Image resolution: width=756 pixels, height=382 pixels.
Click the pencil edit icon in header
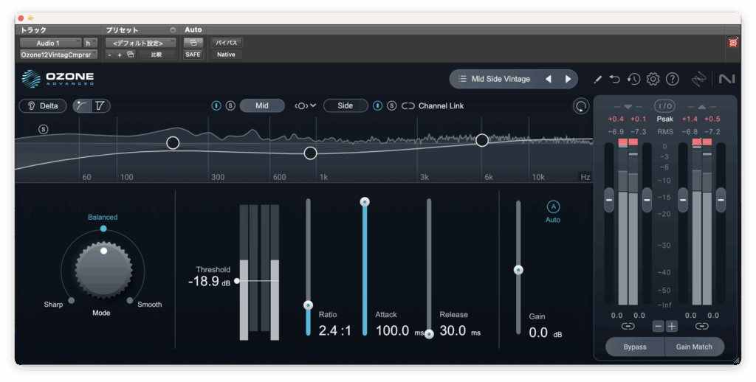597,79
